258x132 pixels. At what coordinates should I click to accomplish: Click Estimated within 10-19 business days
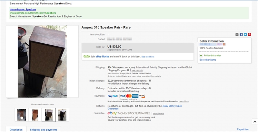[x=127, y=88]
